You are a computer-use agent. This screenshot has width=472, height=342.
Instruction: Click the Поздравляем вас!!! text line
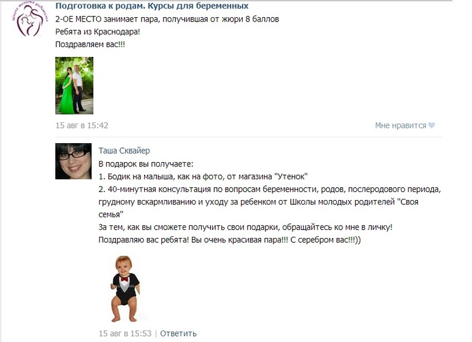(x=90, y=45)
